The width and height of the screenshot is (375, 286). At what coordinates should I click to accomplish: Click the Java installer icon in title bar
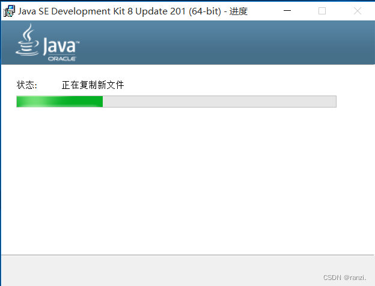click(9, 11)
